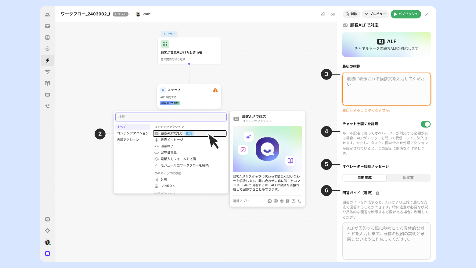Image resolution: width=476 pixels, height=268 pixels.
Task: Click the AI icon in left sidebar
Action: (x=47, y=95)
